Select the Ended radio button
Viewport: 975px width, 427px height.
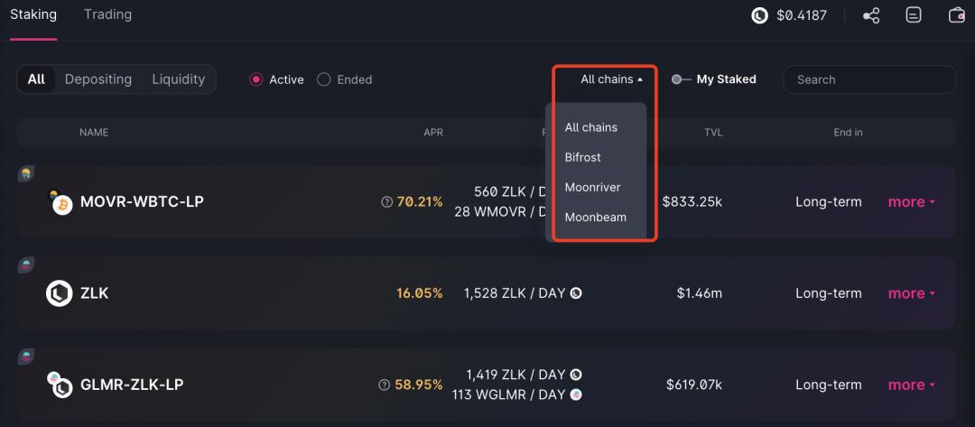tap(324, 79)
